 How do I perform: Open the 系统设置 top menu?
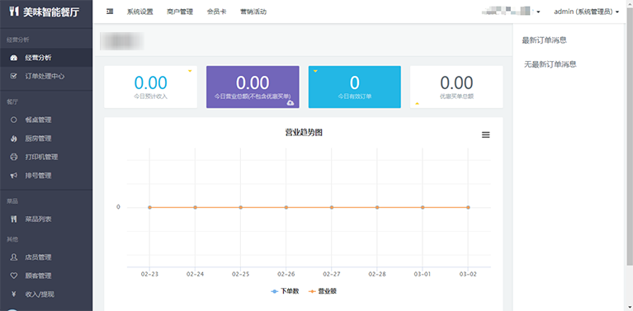pyautogui.click(x=139, y=12)
